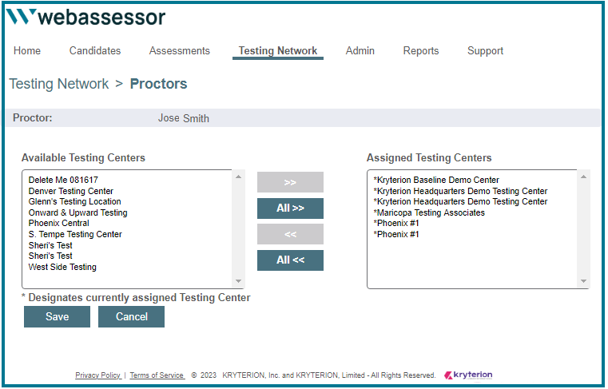Select Phoenix Central from available centers
The image size is (608, 389).
59,224
